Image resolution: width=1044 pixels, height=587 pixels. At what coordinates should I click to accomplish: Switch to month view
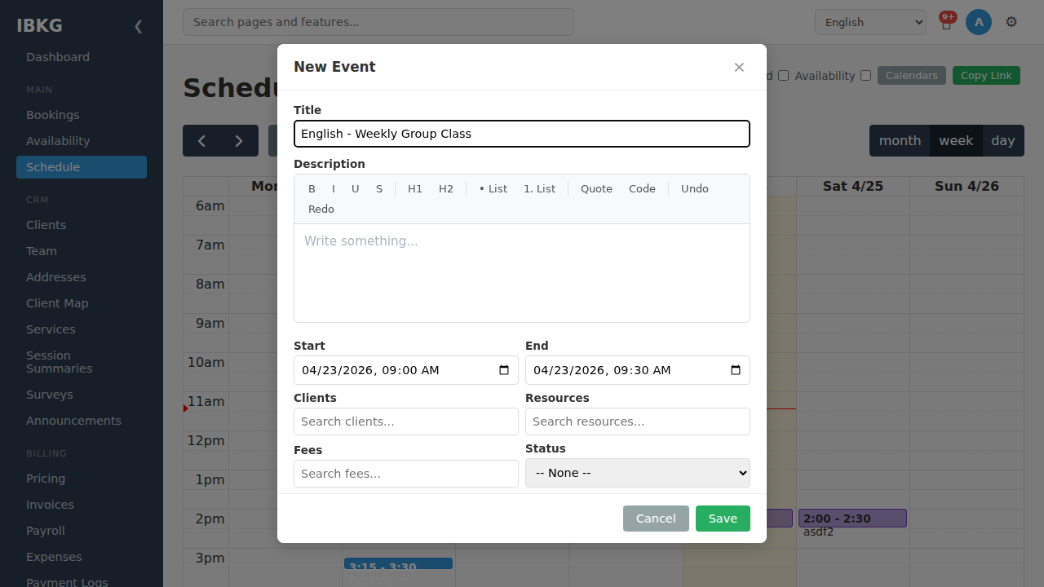(x=900, y=141)
